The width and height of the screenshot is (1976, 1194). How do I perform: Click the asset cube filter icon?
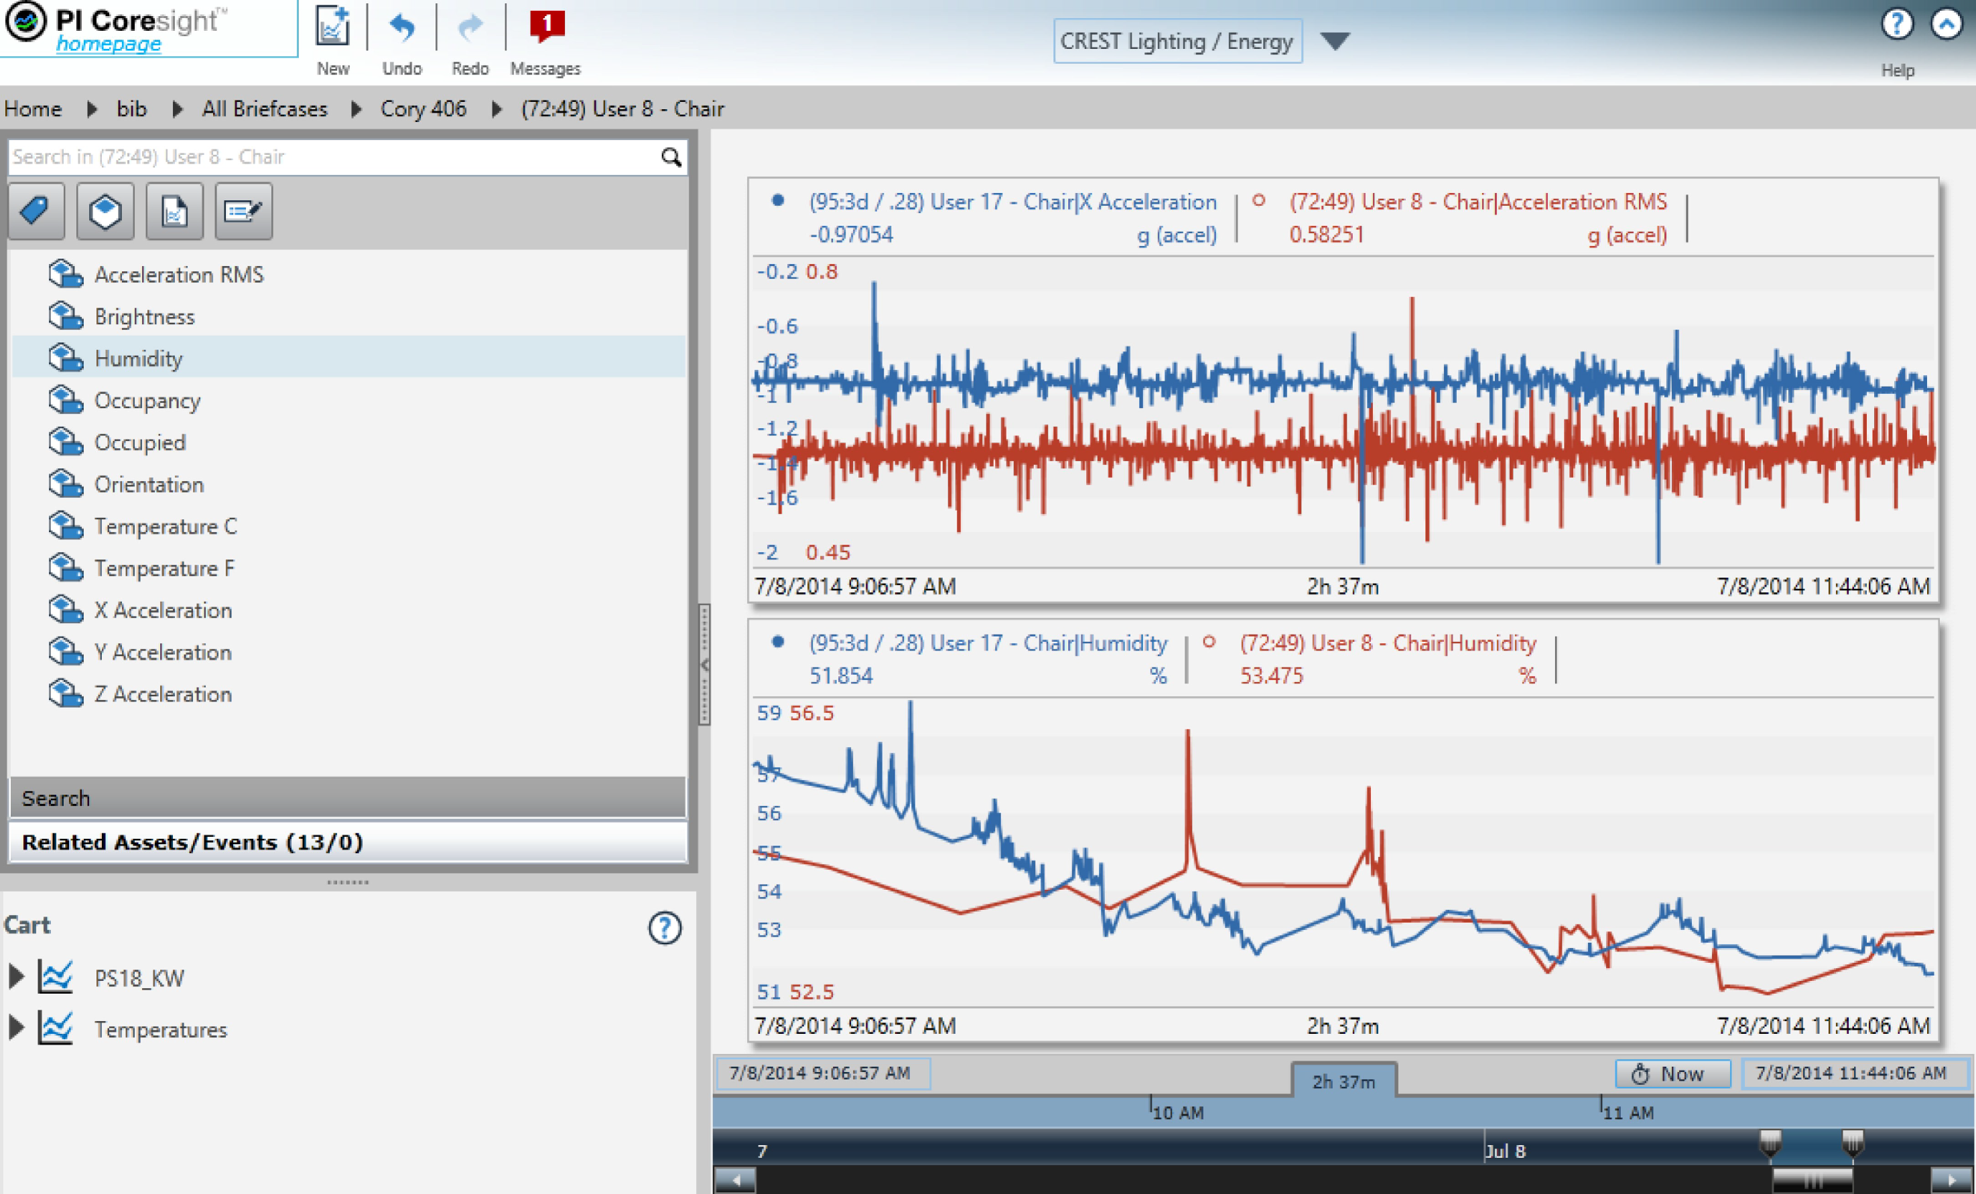pyautogui.click(x=105, y=212)
